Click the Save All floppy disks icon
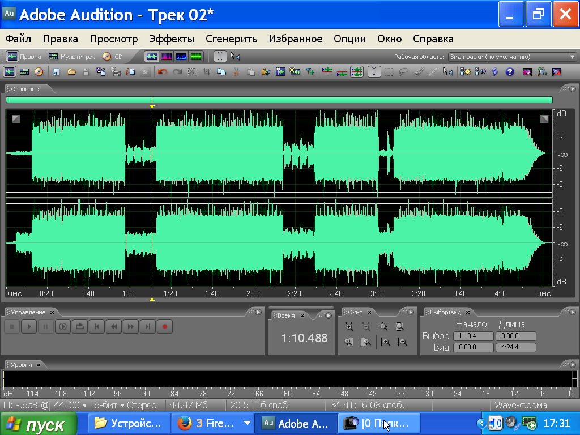 click(x=101, y=72)
